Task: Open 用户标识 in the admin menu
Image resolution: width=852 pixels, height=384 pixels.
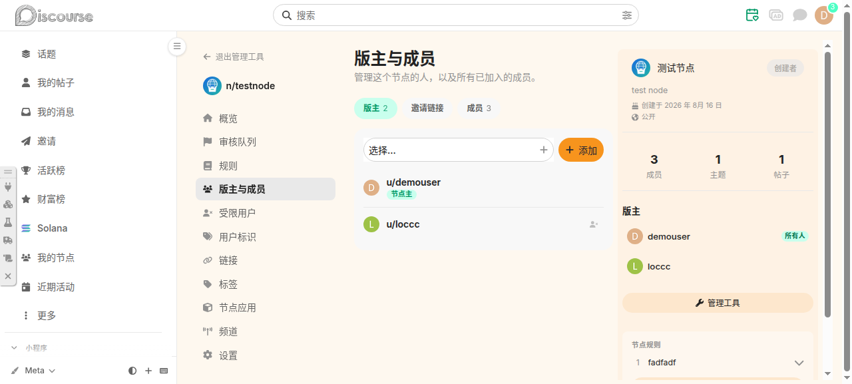Action: pyautogui.click(x=266, y=237)
